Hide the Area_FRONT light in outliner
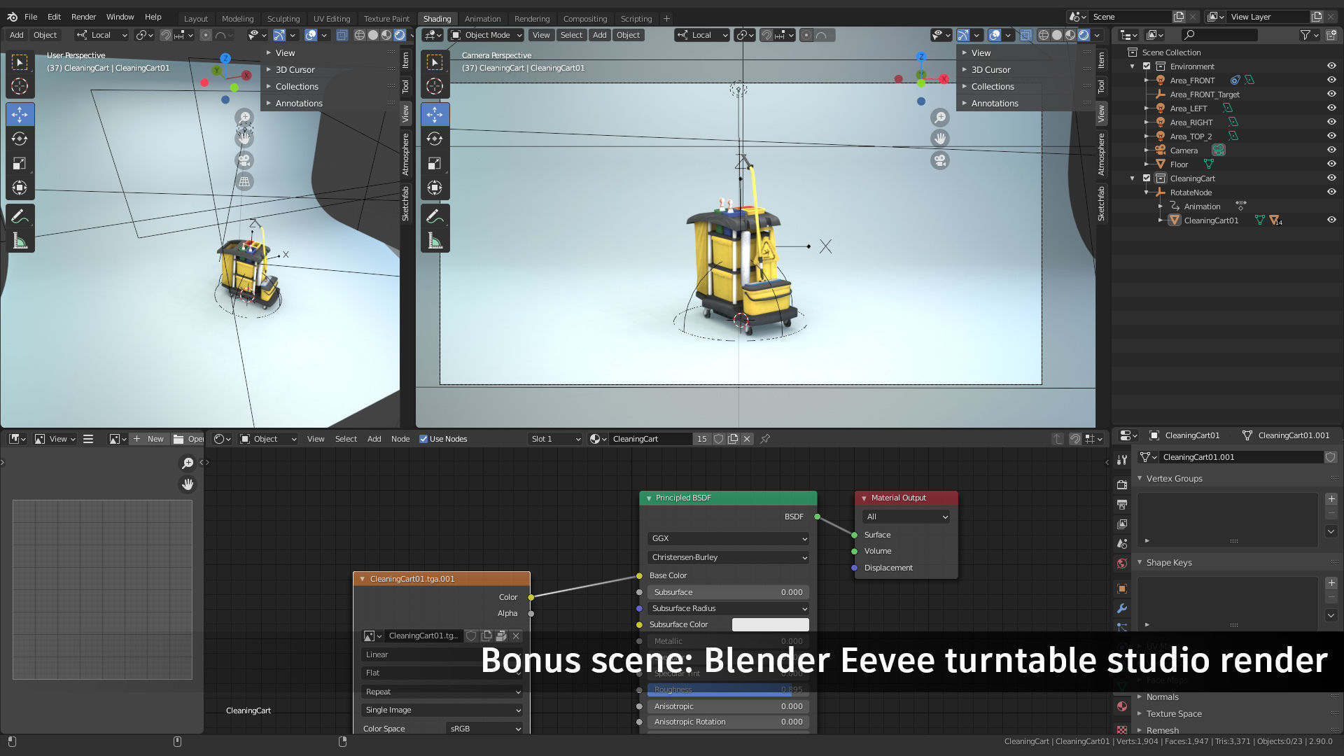The image size is (1344, 756). click(1331, 80)
